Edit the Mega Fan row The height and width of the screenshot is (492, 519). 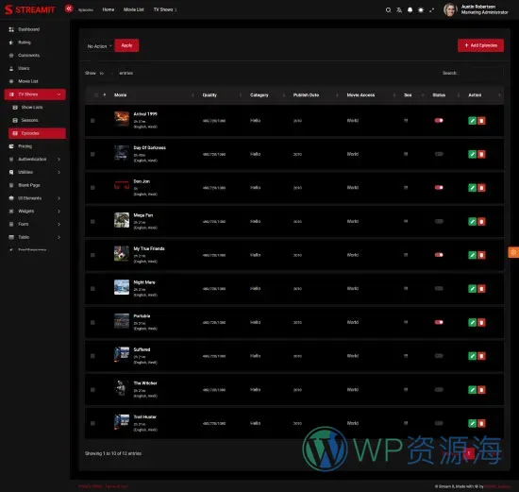pos(473,221)
